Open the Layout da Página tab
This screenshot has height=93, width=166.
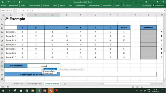(34, 5)
